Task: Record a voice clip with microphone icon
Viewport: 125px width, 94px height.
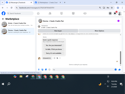Action: point(39,69)
